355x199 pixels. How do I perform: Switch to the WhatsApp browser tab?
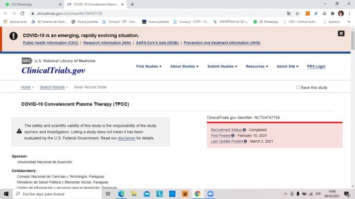click(32, 4)
